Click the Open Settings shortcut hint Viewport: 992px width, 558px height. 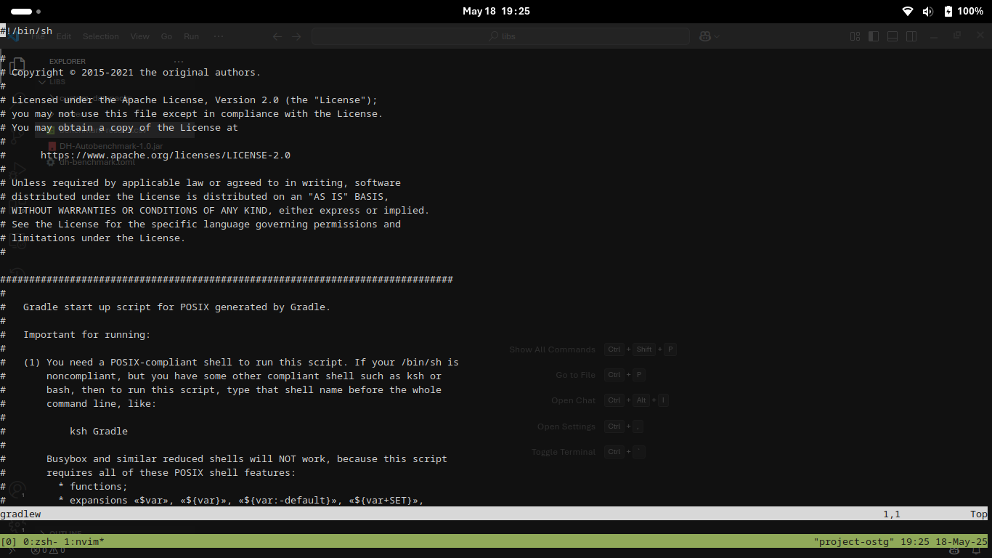tap(590, 426)
